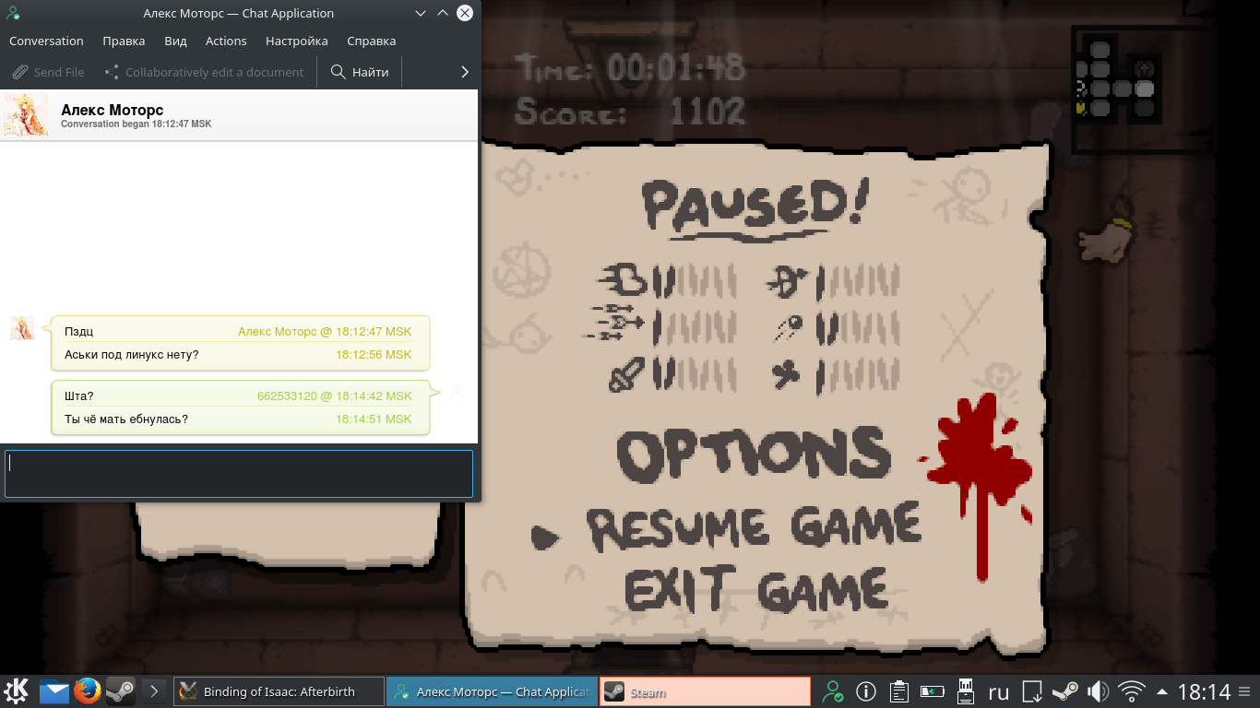Expand the quick launch arrow on the panel

coord(154,690)
